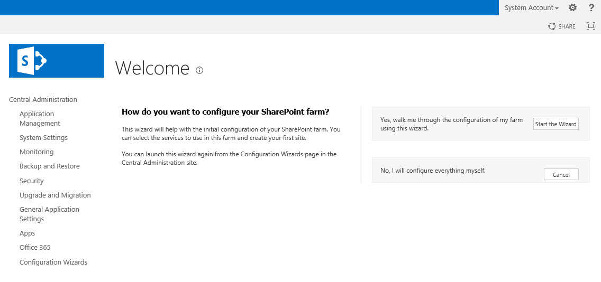Expand the System Account dropdown
Screen dimensions: 601x282
coord(531,8)
